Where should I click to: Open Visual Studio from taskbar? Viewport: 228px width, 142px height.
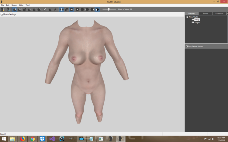click(x=52, y=139)
